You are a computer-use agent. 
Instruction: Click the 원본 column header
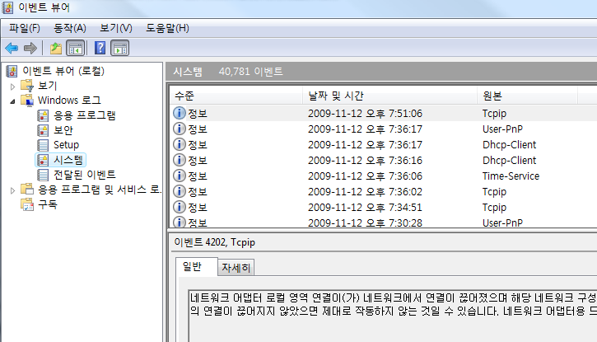tap(492, 96)
